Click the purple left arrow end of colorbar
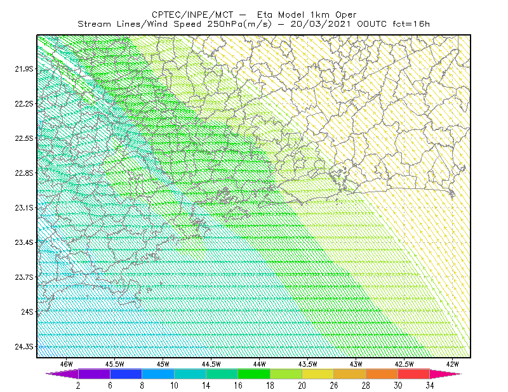The height and width of the screenshot is (392, 508). pos(62,374)
